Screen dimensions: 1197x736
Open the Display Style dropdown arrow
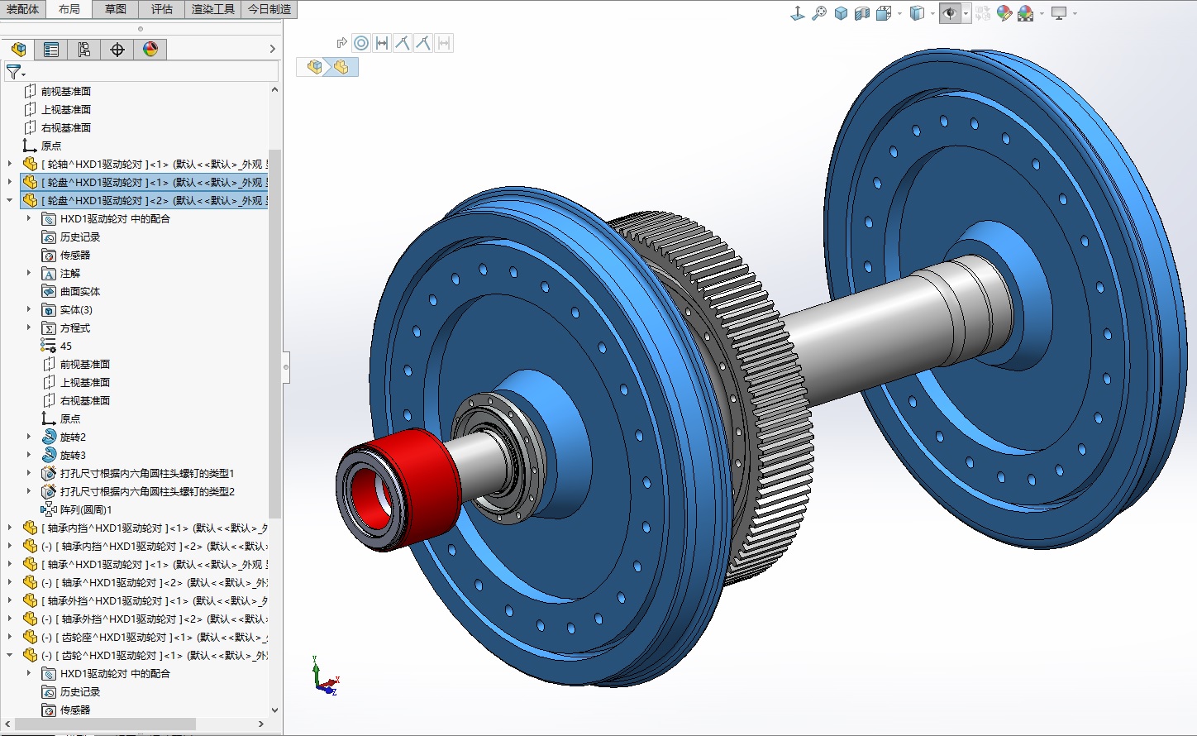point(932,13)
